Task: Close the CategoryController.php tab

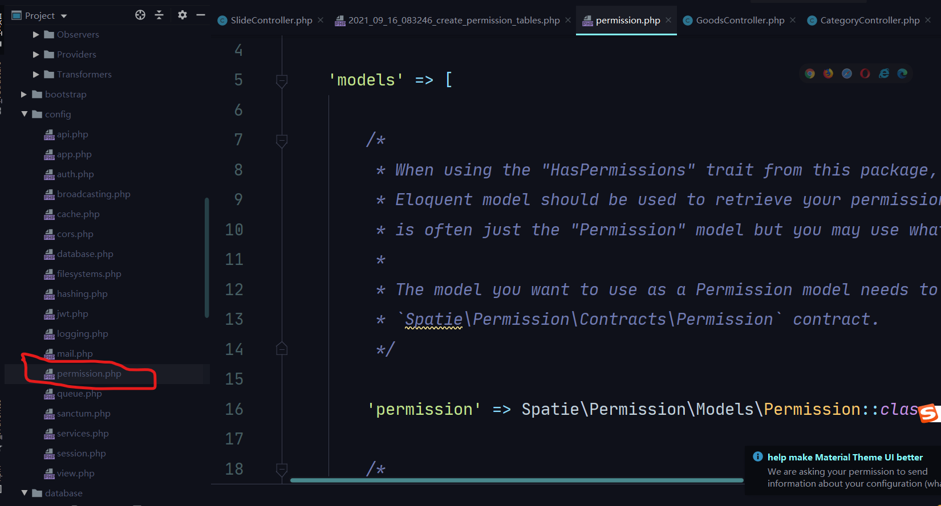Action: click(x=928, y=20)
